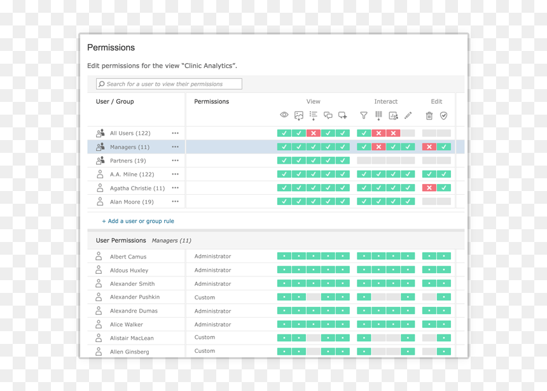
Task: Click the Alexandre Dumas user name
Action: click(134, 311)
